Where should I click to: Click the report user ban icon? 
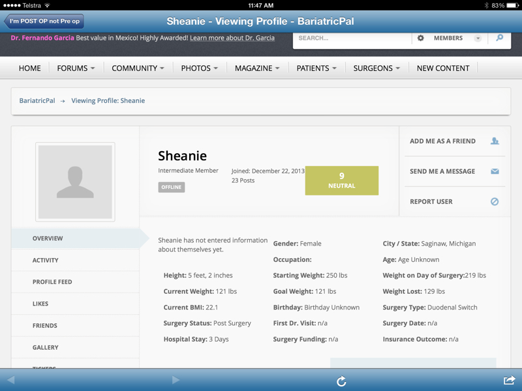click(495, 201)
